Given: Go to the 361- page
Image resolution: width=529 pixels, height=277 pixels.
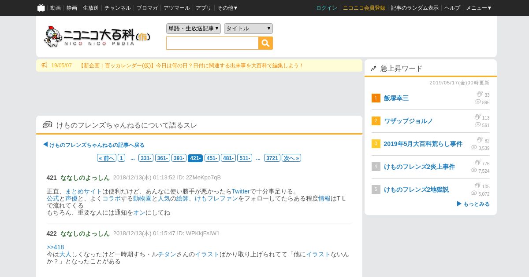Looking at the screenshot, I should (x=162, y=158).
